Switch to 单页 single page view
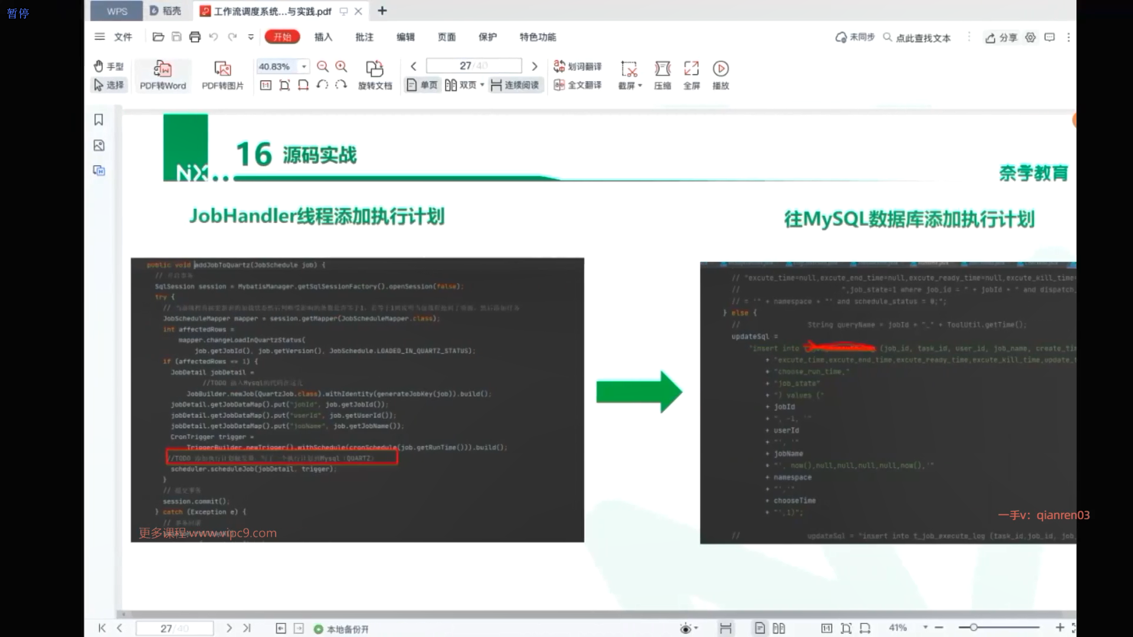1133x637 pixels. (x=423, y=86)
